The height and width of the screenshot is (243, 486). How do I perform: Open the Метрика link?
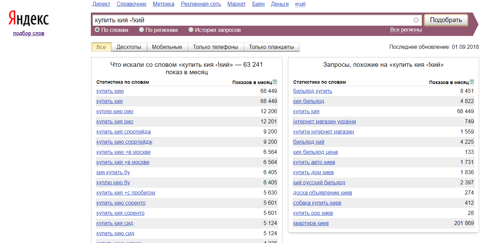[x=164, y=4]
